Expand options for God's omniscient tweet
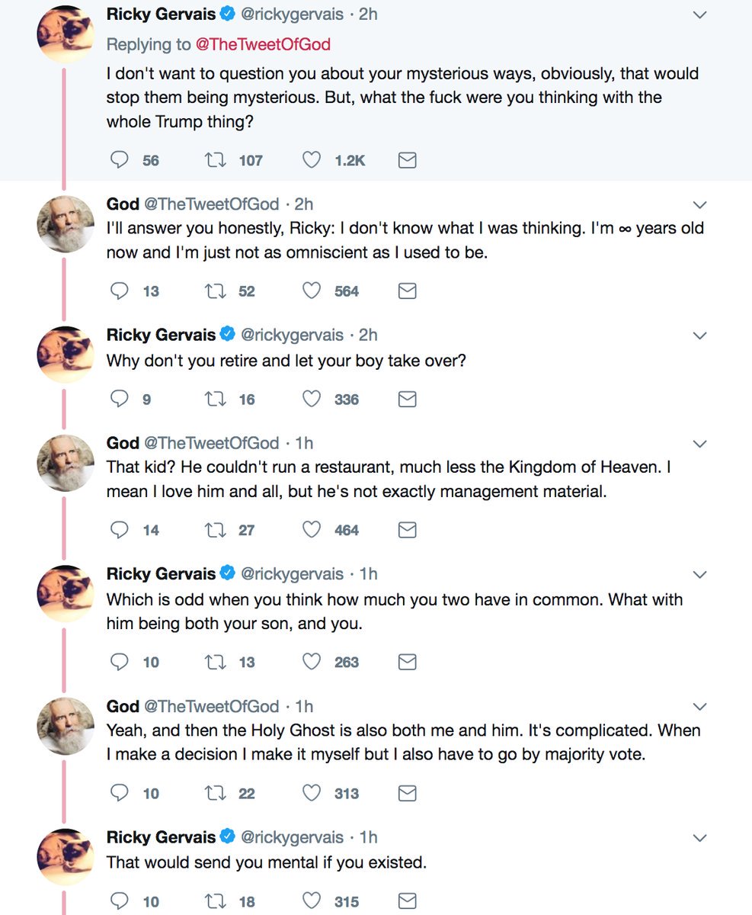This screenshot has height=915, width=752. coord(699,204)
